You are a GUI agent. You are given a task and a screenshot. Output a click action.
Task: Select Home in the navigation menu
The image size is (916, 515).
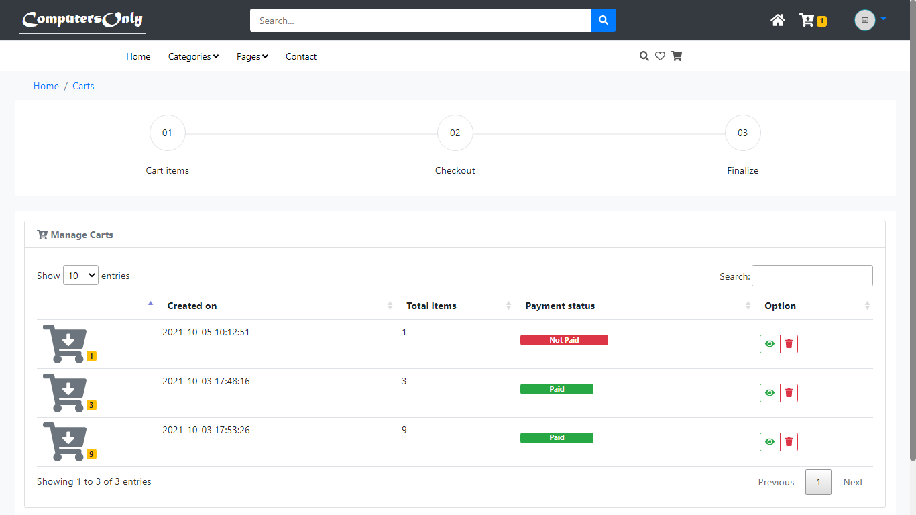(x=138, y=56)
